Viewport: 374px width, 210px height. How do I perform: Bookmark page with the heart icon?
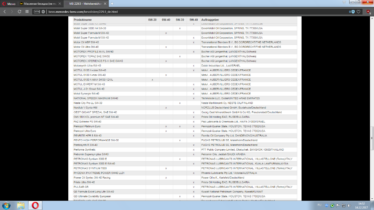click(359, 12)
